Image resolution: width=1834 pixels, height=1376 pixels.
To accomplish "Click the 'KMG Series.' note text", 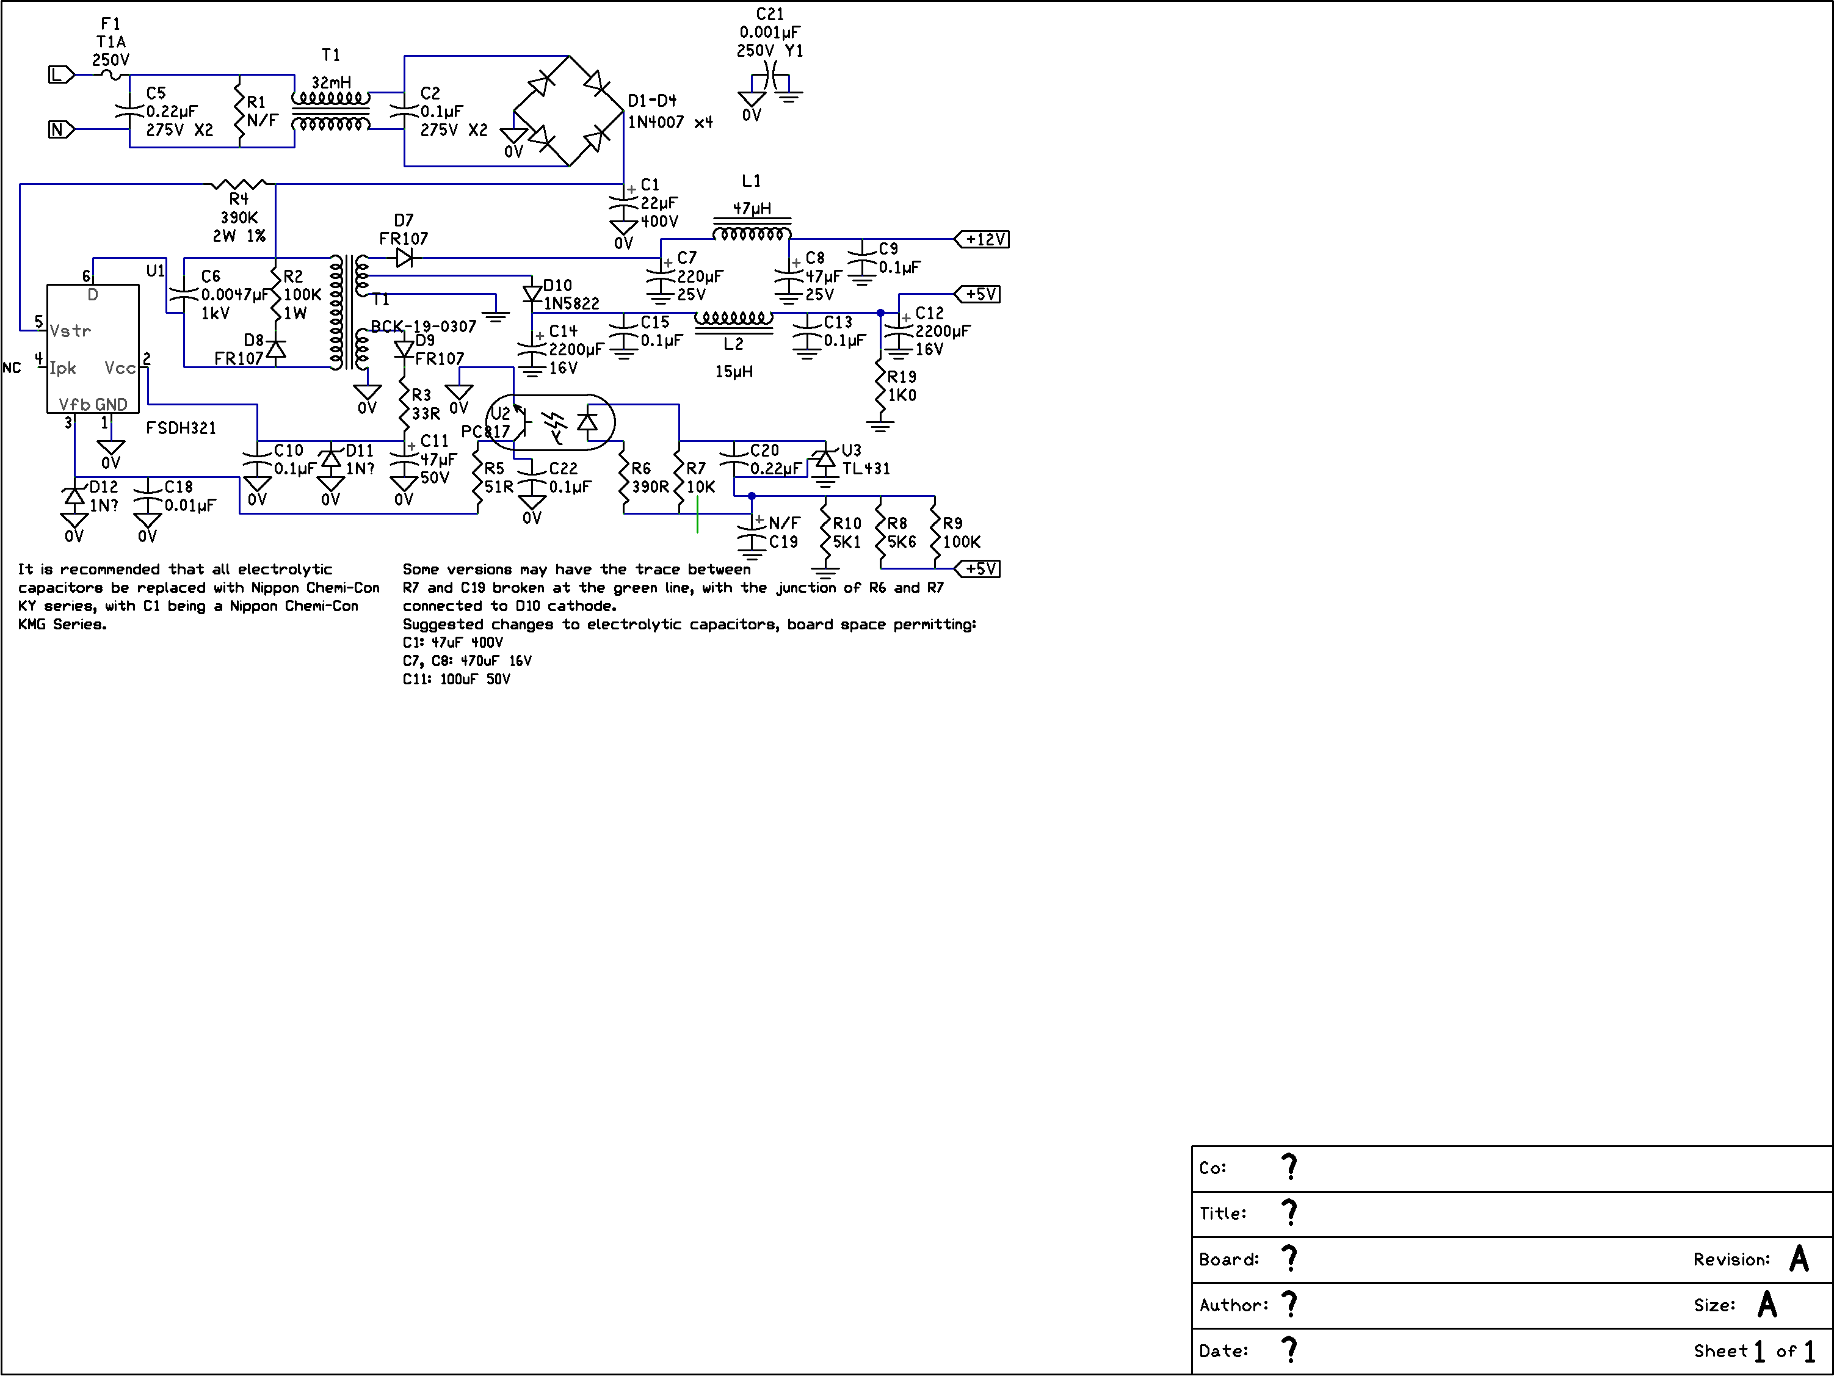I will tap(62, 624).
